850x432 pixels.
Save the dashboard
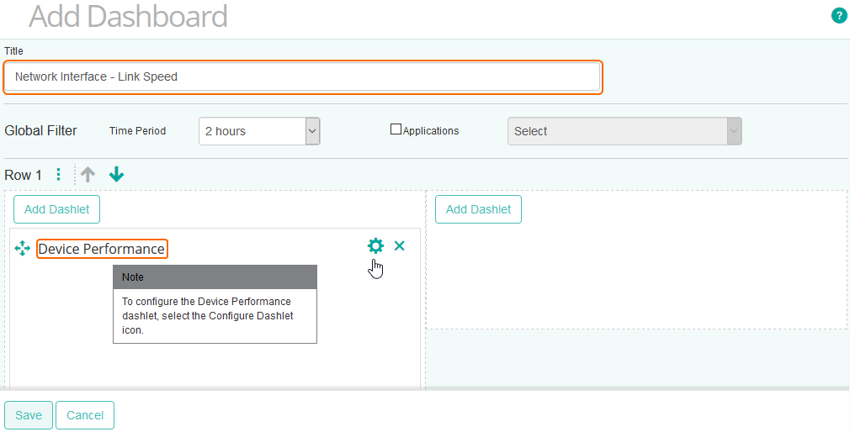coord(29,415)
